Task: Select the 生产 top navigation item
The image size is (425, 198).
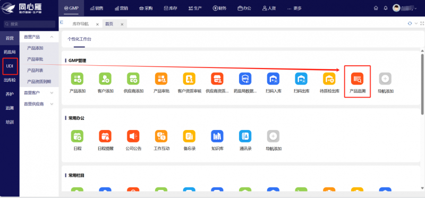Action: [x=195, y=8]
